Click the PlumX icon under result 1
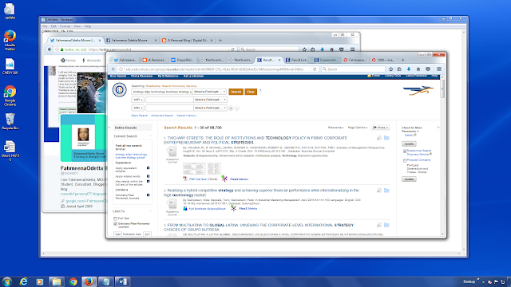The width and height of the screenshot is (511, 287). click(x=224, y=179)
